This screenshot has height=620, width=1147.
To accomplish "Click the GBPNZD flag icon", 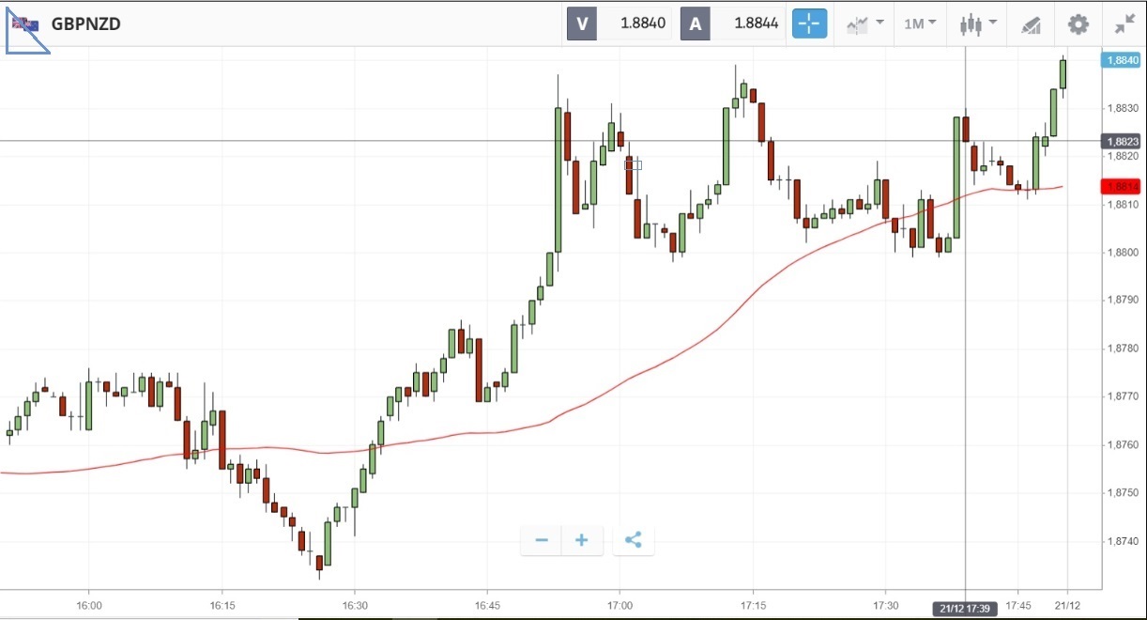I will [x=25, y=23].
